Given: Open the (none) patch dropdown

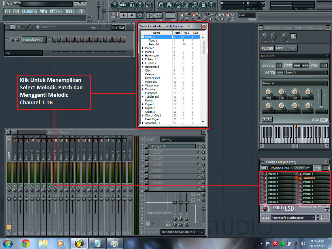Looking at the screenshot, I should [x=306, y=72].
